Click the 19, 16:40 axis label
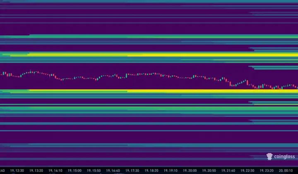 tap(113, 170)
